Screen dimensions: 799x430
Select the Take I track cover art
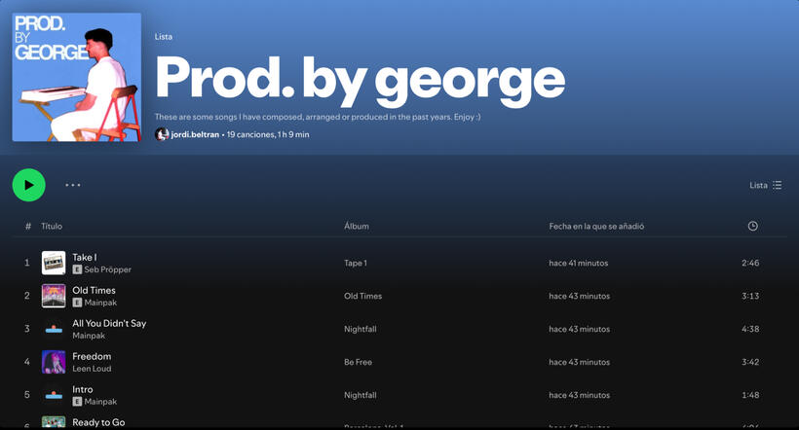point(54,263)
